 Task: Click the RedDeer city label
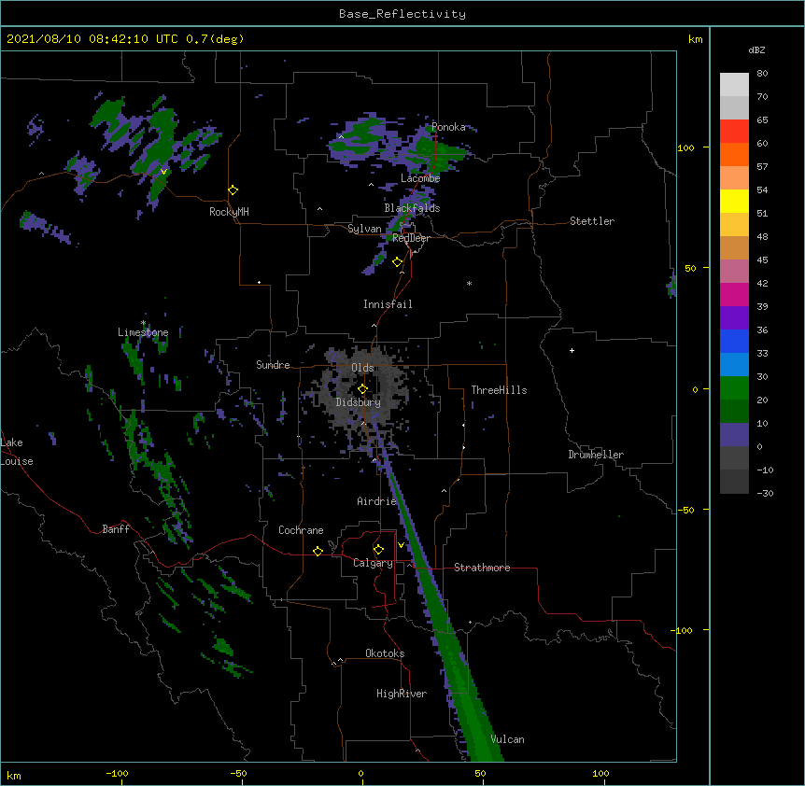[x=411, y=238]
